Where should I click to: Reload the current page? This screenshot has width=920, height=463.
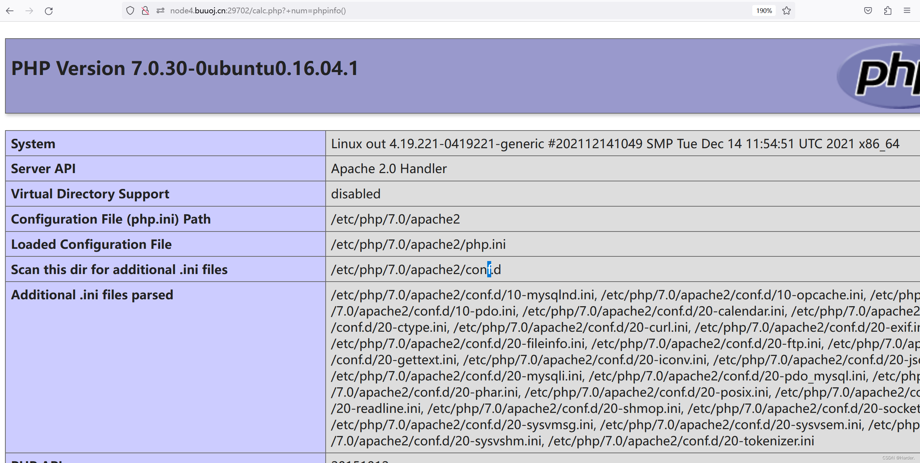[x=49, y=11]
